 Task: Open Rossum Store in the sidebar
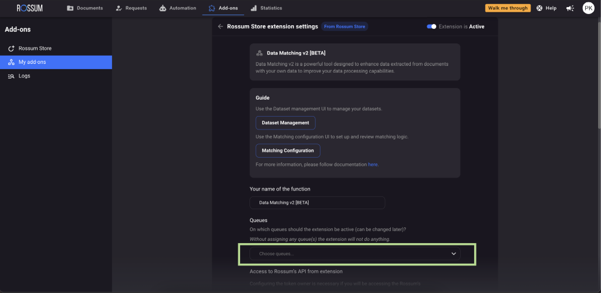[56, 49]
